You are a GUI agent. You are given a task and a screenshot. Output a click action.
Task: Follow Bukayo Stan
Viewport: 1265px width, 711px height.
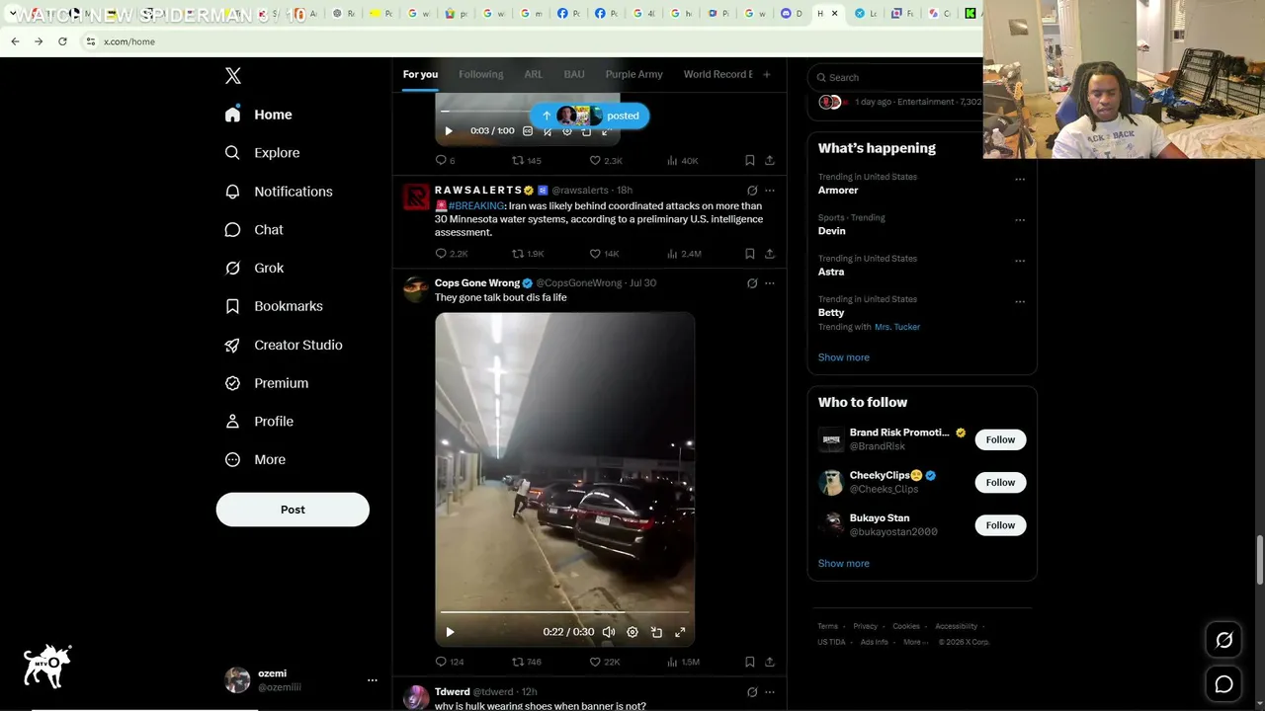(1000, 525)
